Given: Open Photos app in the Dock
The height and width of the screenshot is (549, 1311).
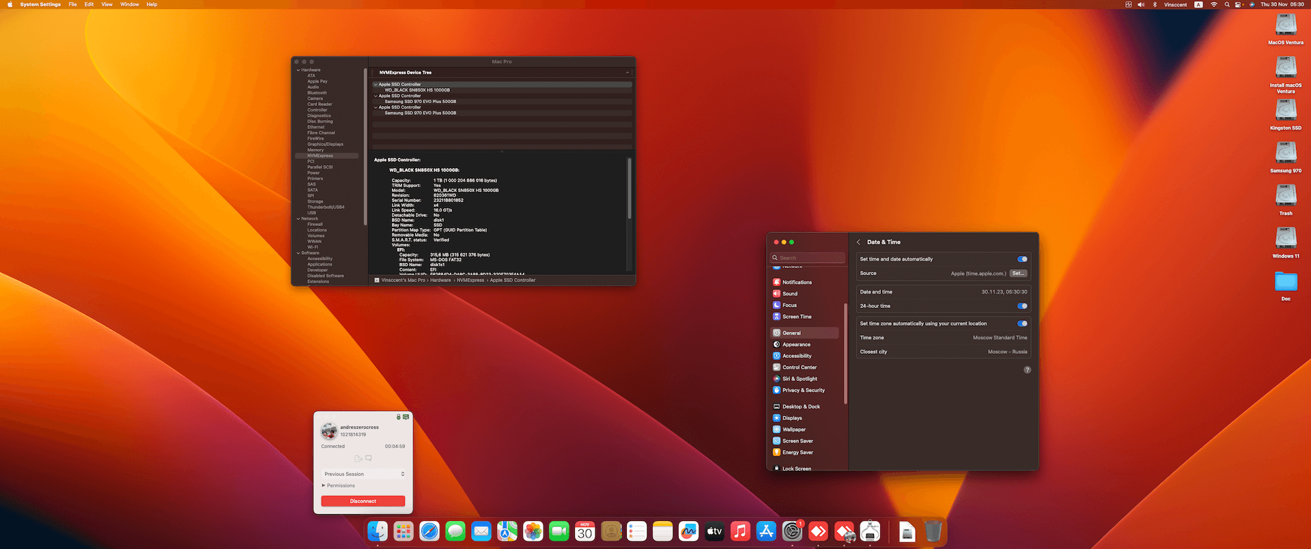Looking at the screenshot, I should (x=533, y=531).
